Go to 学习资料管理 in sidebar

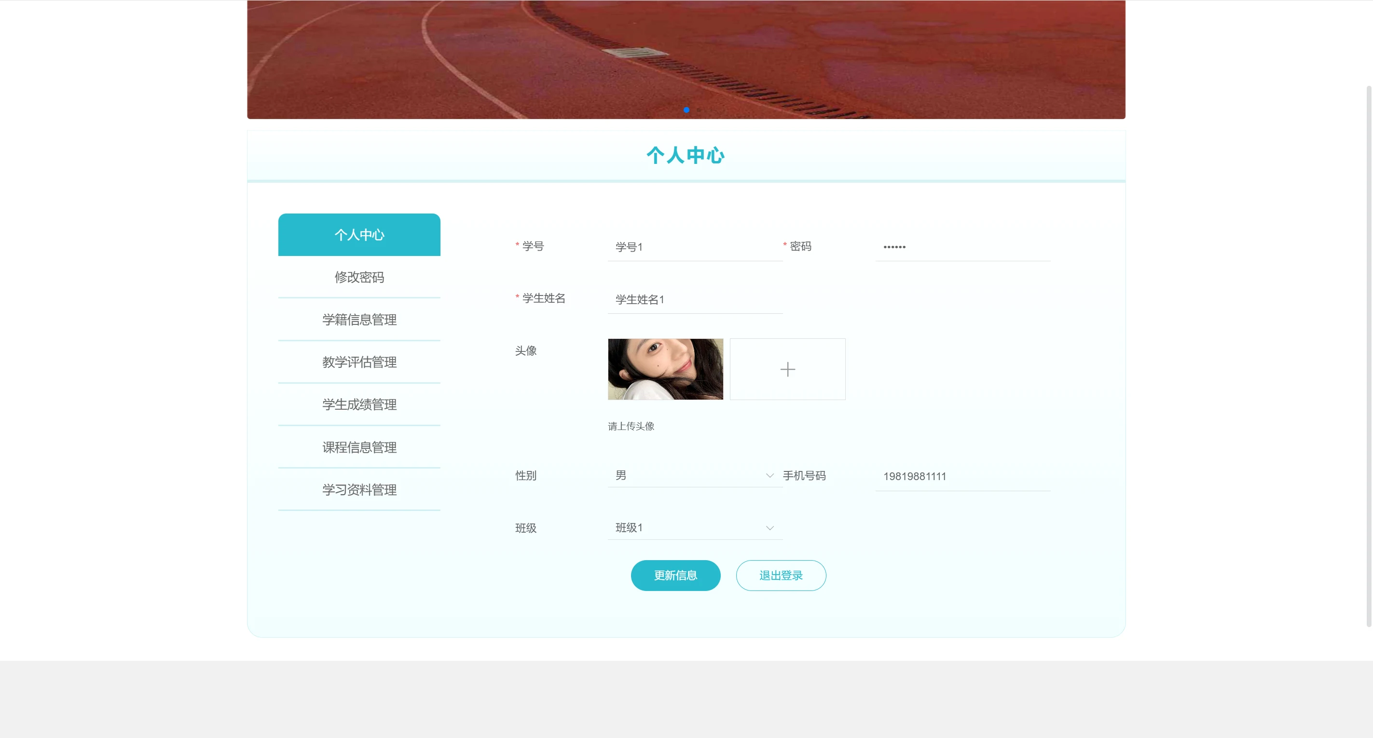[359, 490]
